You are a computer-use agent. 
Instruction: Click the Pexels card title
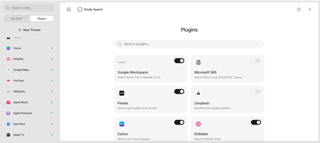pyautogui.click(x=123, y=103)
